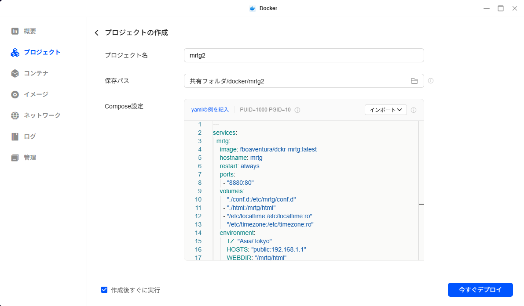Click the HOSTS: "public:192.168.1.1" line
Viewport: 524px width, 306px height.
(266, 249)
